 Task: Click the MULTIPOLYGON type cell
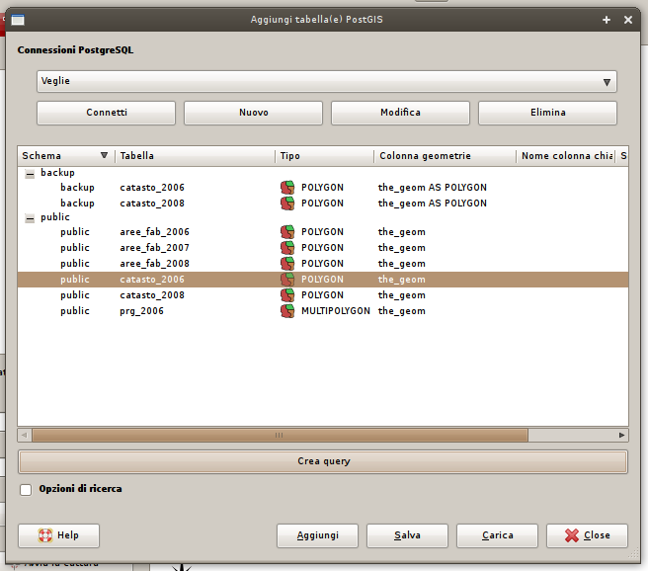336,311
